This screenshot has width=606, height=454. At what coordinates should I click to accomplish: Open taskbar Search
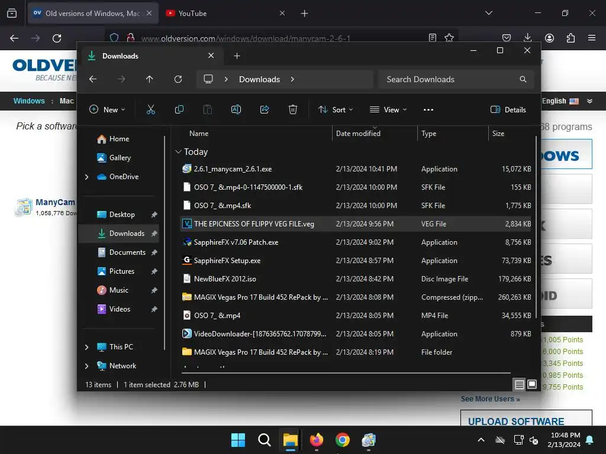click(x=265, y=440)
